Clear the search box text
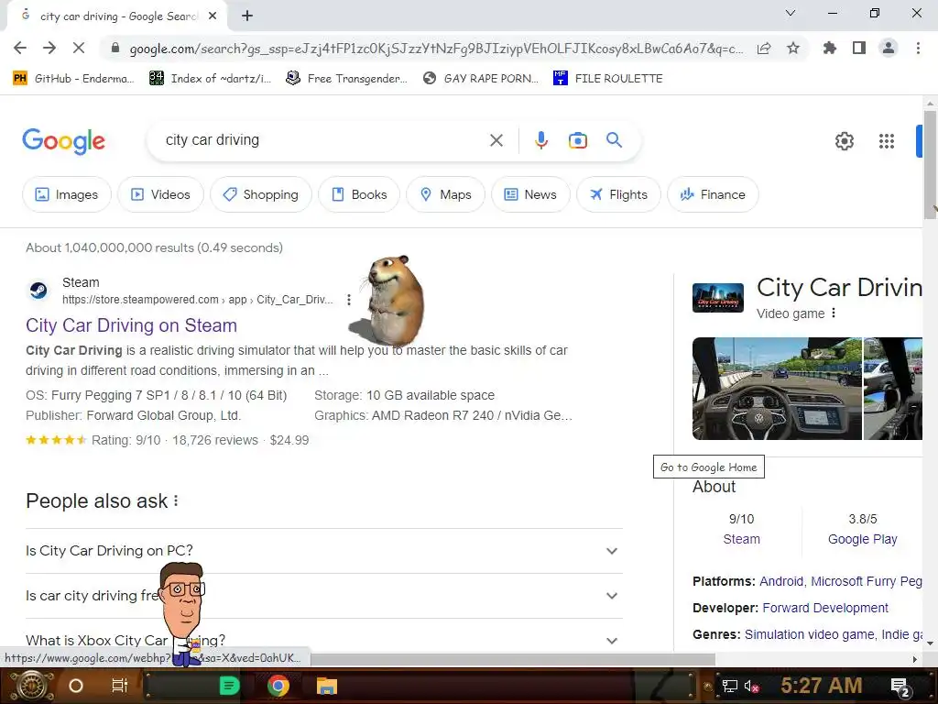Viewport: 938px width, 704px height. 496,140
